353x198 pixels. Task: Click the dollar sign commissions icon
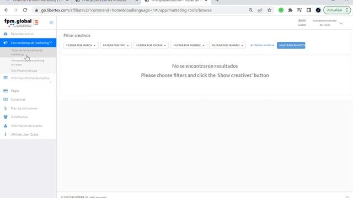tap(6, 108)
